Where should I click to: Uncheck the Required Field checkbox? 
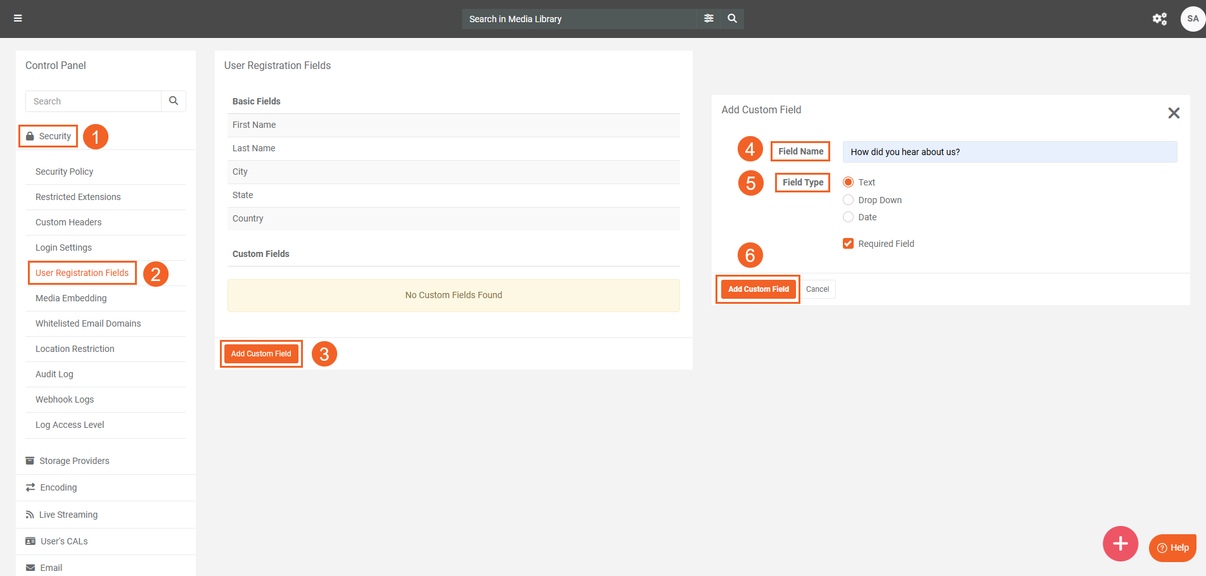tap(848, 244)
